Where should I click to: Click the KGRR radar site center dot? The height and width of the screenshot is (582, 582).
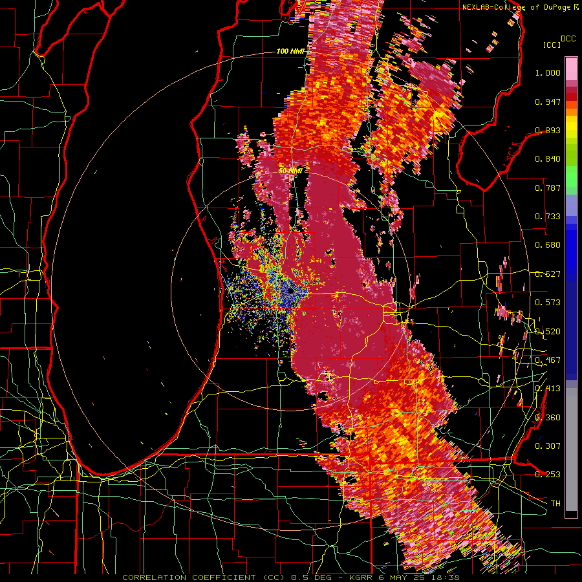click(x=291, y=292)
